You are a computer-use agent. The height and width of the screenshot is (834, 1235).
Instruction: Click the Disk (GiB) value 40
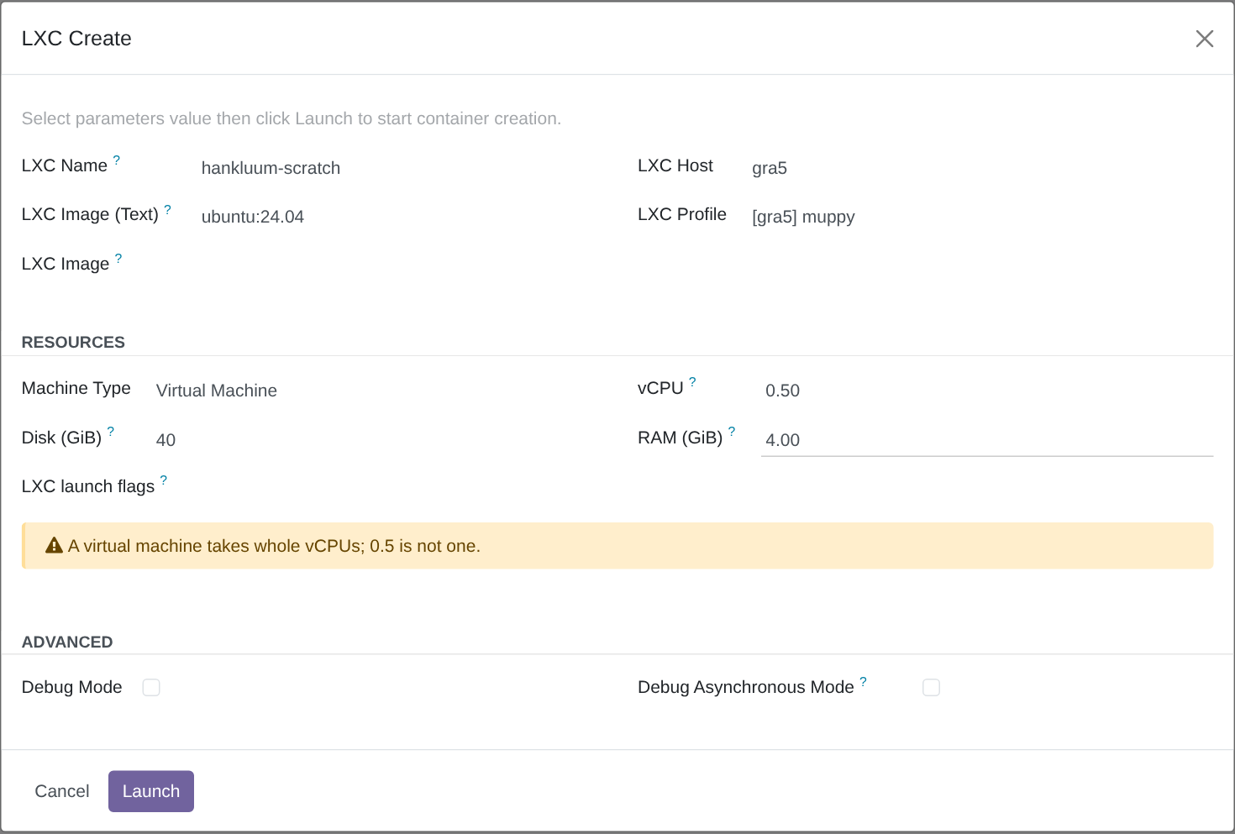pos(376,440)
